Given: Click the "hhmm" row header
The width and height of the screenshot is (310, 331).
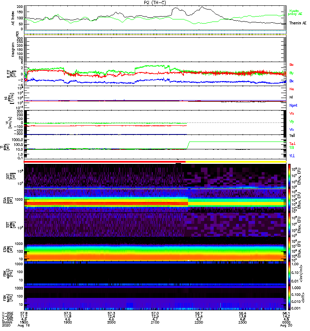Looking at the screenshot, I should (x=7, y=322).
